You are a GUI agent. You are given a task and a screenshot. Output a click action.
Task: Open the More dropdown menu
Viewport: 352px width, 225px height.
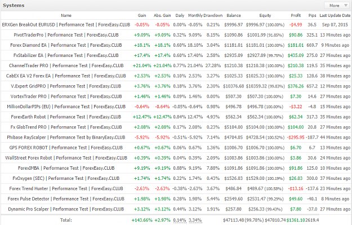(336, 6)
